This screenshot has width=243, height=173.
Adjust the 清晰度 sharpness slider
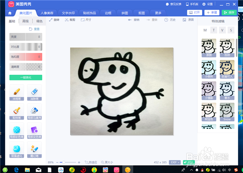point(26,67)
